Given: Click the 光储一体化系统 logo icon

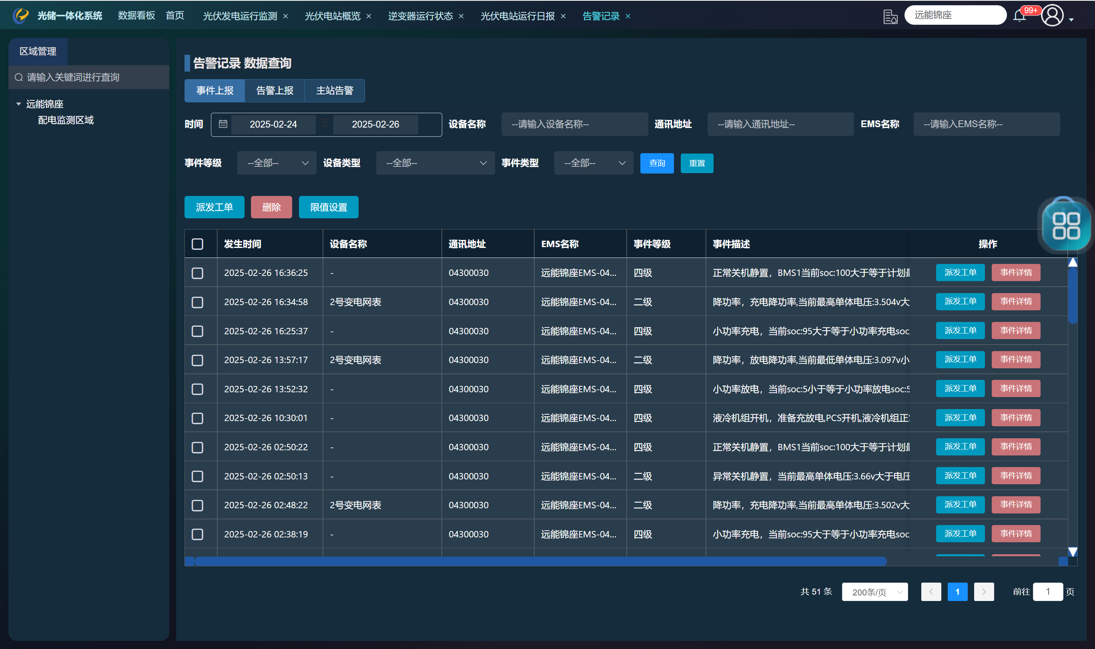Looking at the screenshot, I should 20,16.
